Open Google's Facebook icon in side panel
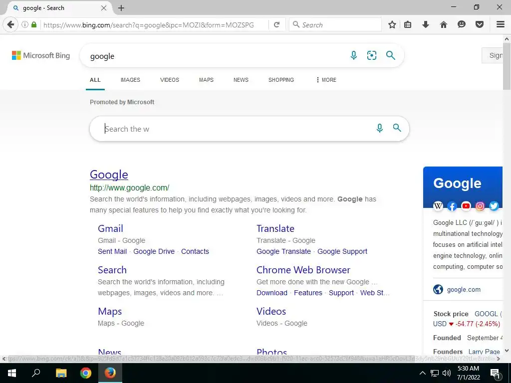 pyautogui.click(x=452, y=206)
